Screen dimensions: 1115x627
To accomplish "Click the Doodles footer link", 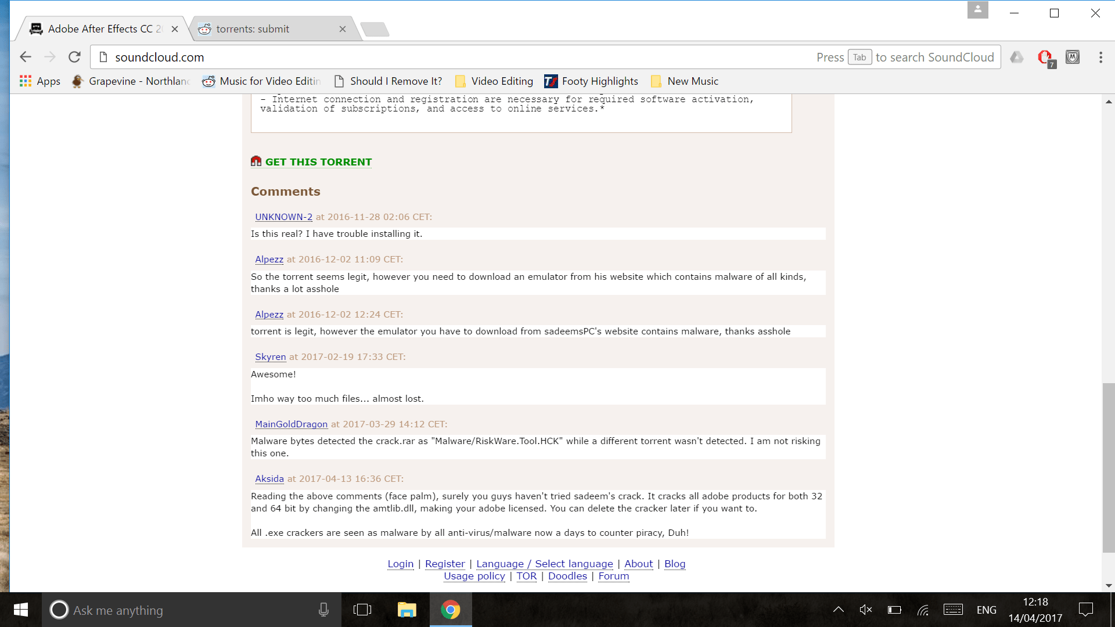I will (x=567, y=576).
